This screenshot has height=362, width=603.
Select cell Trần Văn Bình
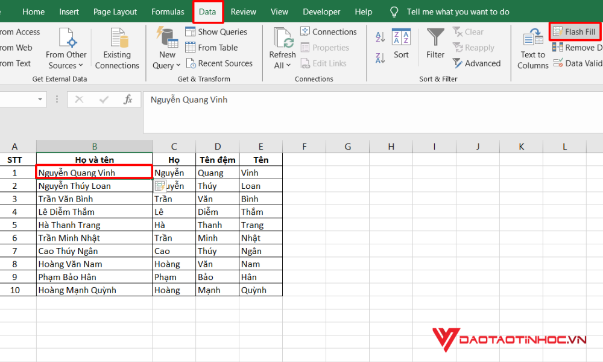click(94, 199)
